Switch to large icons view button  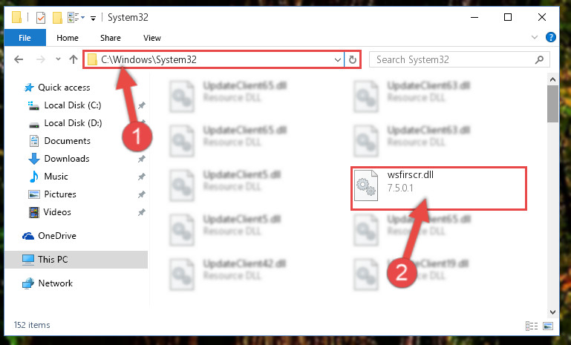tap(548, 326)
